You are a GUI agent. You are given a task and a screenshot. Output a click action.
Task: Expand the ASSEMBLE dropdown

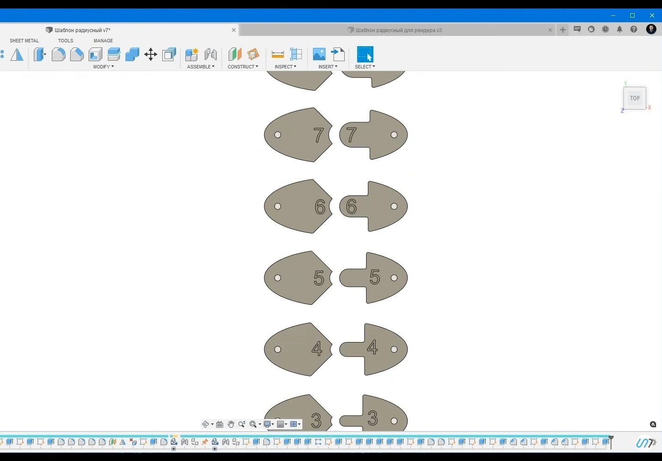point(201,67)
